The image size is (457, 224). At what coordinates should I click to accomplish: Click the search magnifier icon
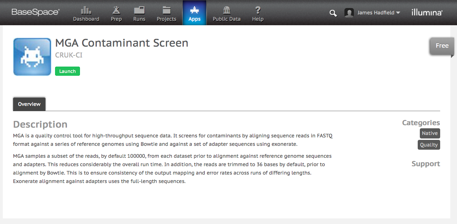coord(333,13)
